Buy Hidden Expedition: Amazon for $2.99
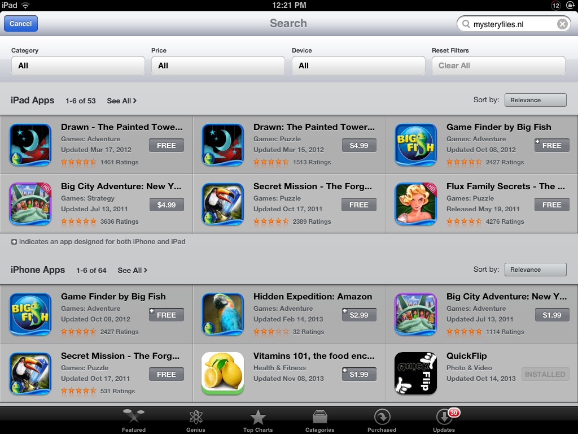This screenshot has width=578, height=434. pos(359,315)
